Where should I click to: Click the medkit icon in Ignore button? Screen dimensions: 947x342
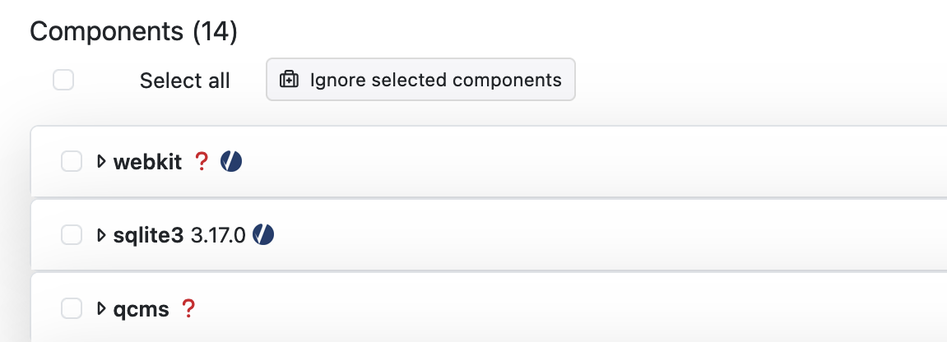pyautogui.click(x=289, y=80)
